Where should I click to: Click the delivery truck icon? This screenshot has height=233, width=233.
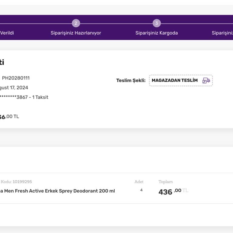coord(206,80)
